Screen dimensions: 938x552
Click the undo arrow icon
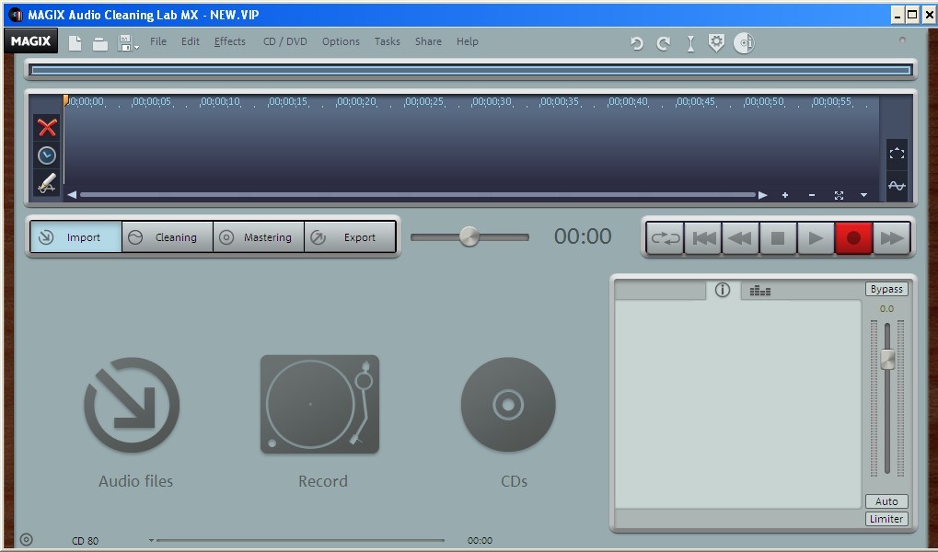pos(635,42)
